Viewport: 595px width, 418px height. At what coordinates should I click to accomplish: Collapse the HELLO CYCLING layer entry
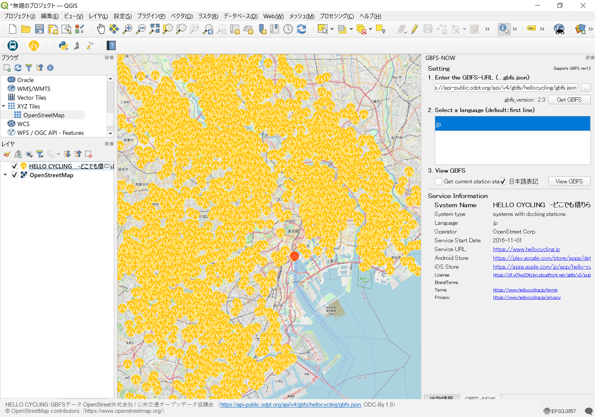5,166
